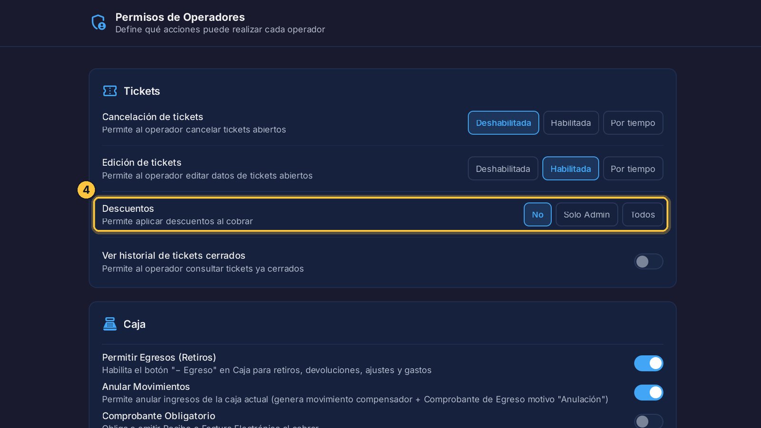Viewport: 761px width, 428px height.
Task: Click 'Permite al operador cancelar tickets abiertos'
Action: coord(194,130)
